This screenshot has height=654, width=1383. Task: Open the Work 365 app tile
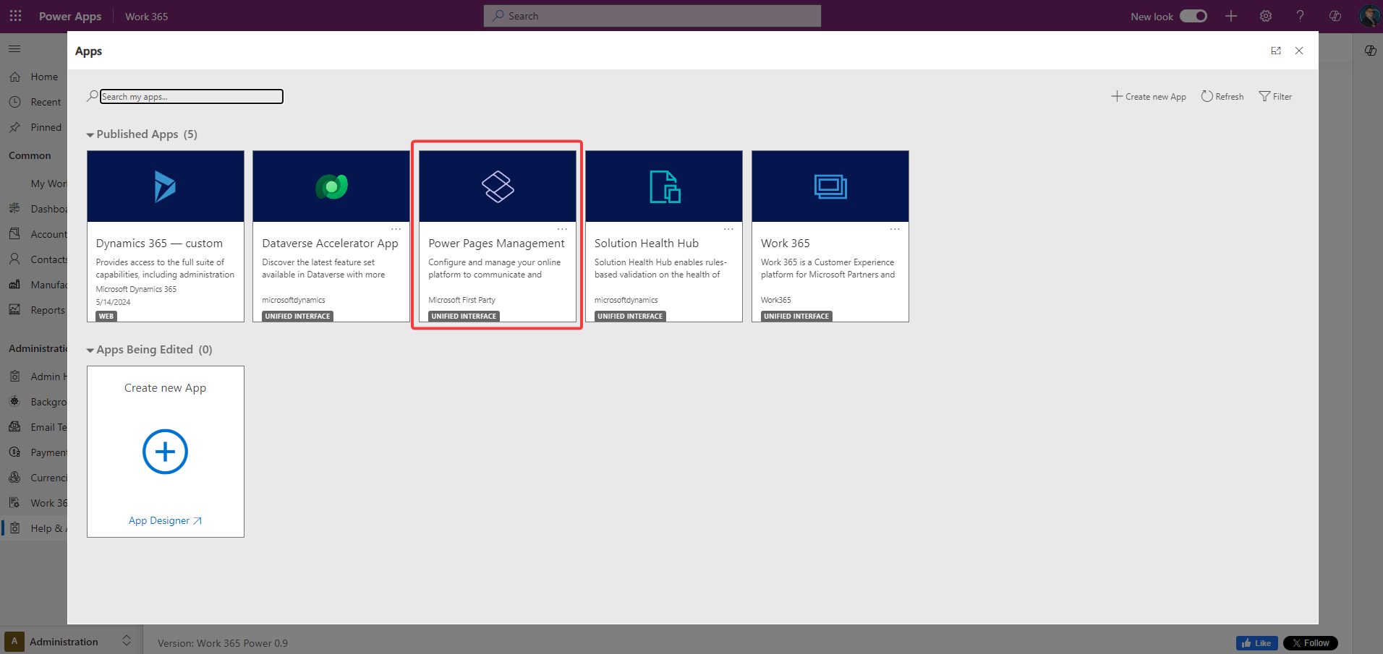[830, 236]
